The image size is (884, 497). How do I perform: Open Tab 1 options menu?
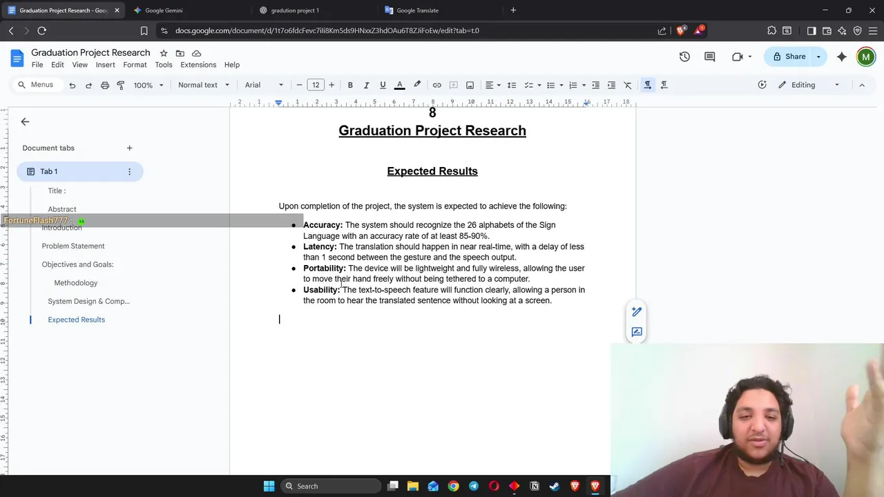[x=129, y=171]
